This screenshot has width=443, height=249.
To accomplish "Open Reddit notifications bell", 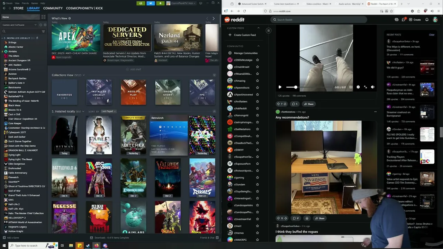I will click(x=427, y=20).
